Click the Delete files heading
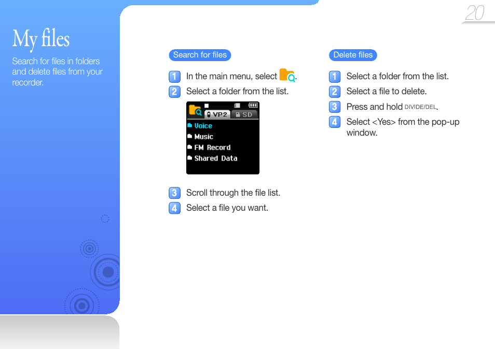Viewport: 495px width, 349px height. coord(353,55)
